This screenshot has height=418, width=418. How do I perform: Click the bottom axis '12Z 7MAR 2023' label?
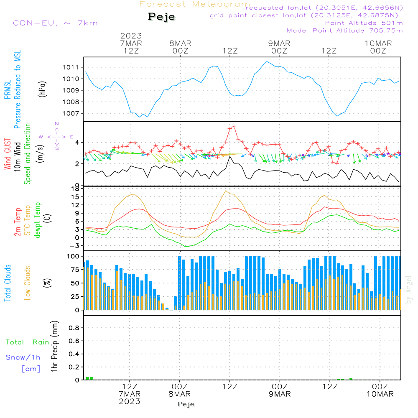tap(130, 394)
